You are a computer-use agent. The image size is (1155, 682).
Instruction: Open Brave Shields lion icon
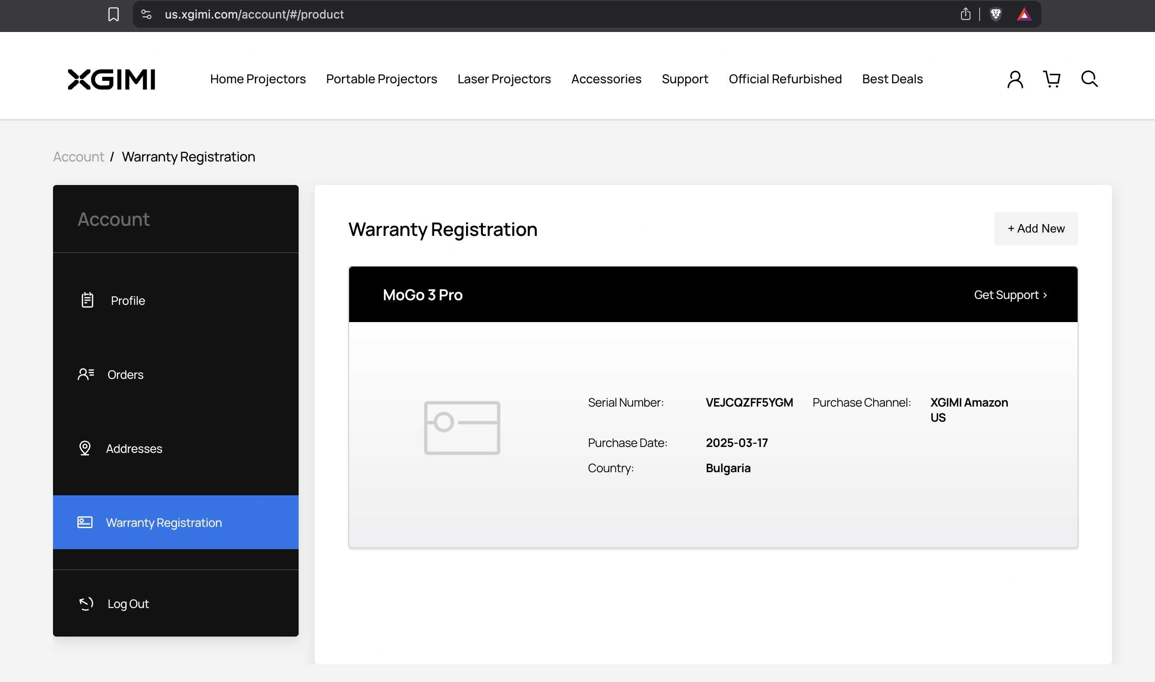click(x=996, y=14)
